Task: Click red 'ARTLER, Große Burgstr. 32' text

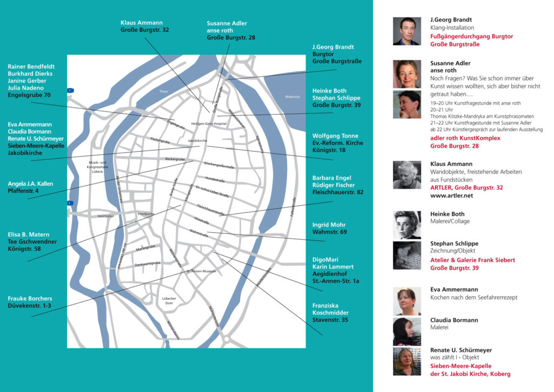Action: (x=467, y=187)
